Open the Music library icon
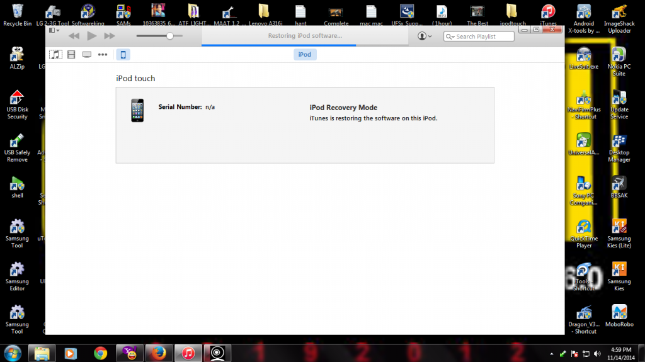Image resolution: width=645 pixels, height=362 pixels. (x=56, y=55)
